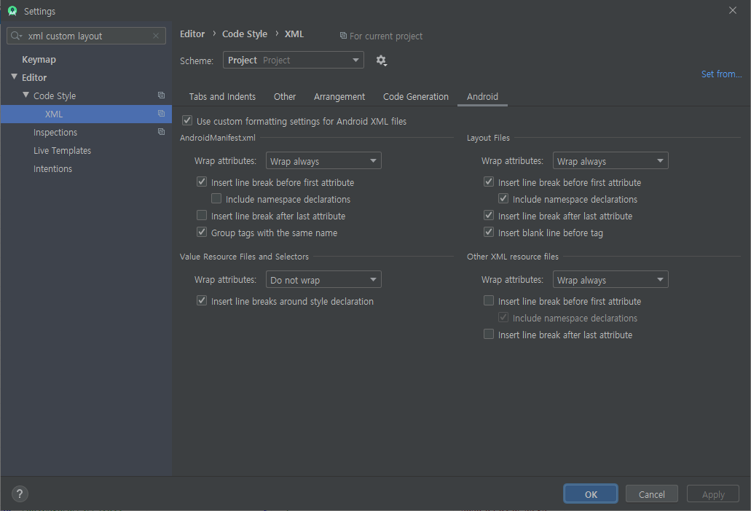Uncheck Layout Files Insert line break before first attribute

click(489, 182)
